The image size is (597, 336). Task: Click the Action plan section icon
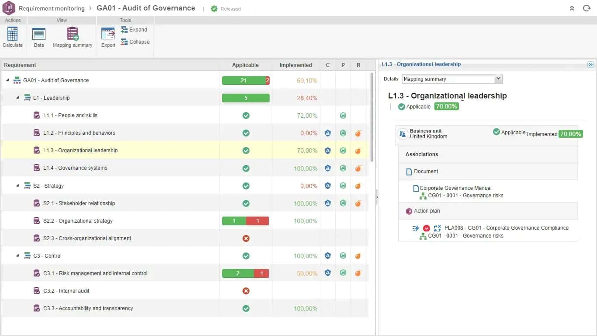tap(409, 211)
